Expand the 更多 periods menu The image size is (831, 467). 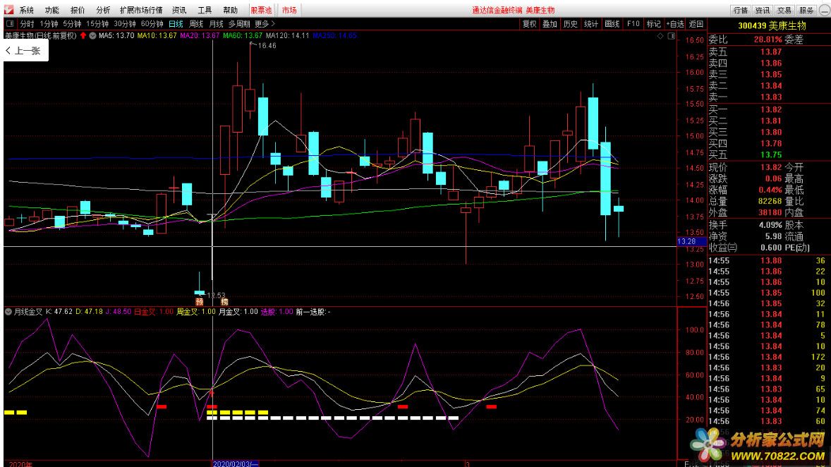pos(264,24)
